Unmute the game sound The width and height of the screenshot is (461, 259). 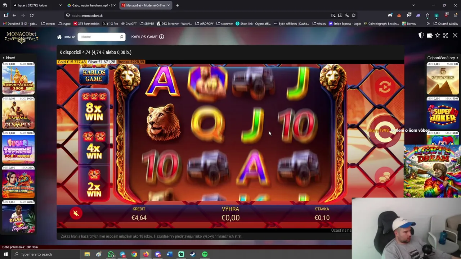tap(76, 213)
